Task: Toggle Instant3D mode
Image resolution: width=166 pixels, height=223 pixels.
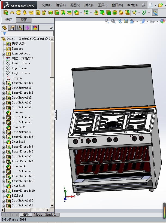Action: tap(155, 13)
